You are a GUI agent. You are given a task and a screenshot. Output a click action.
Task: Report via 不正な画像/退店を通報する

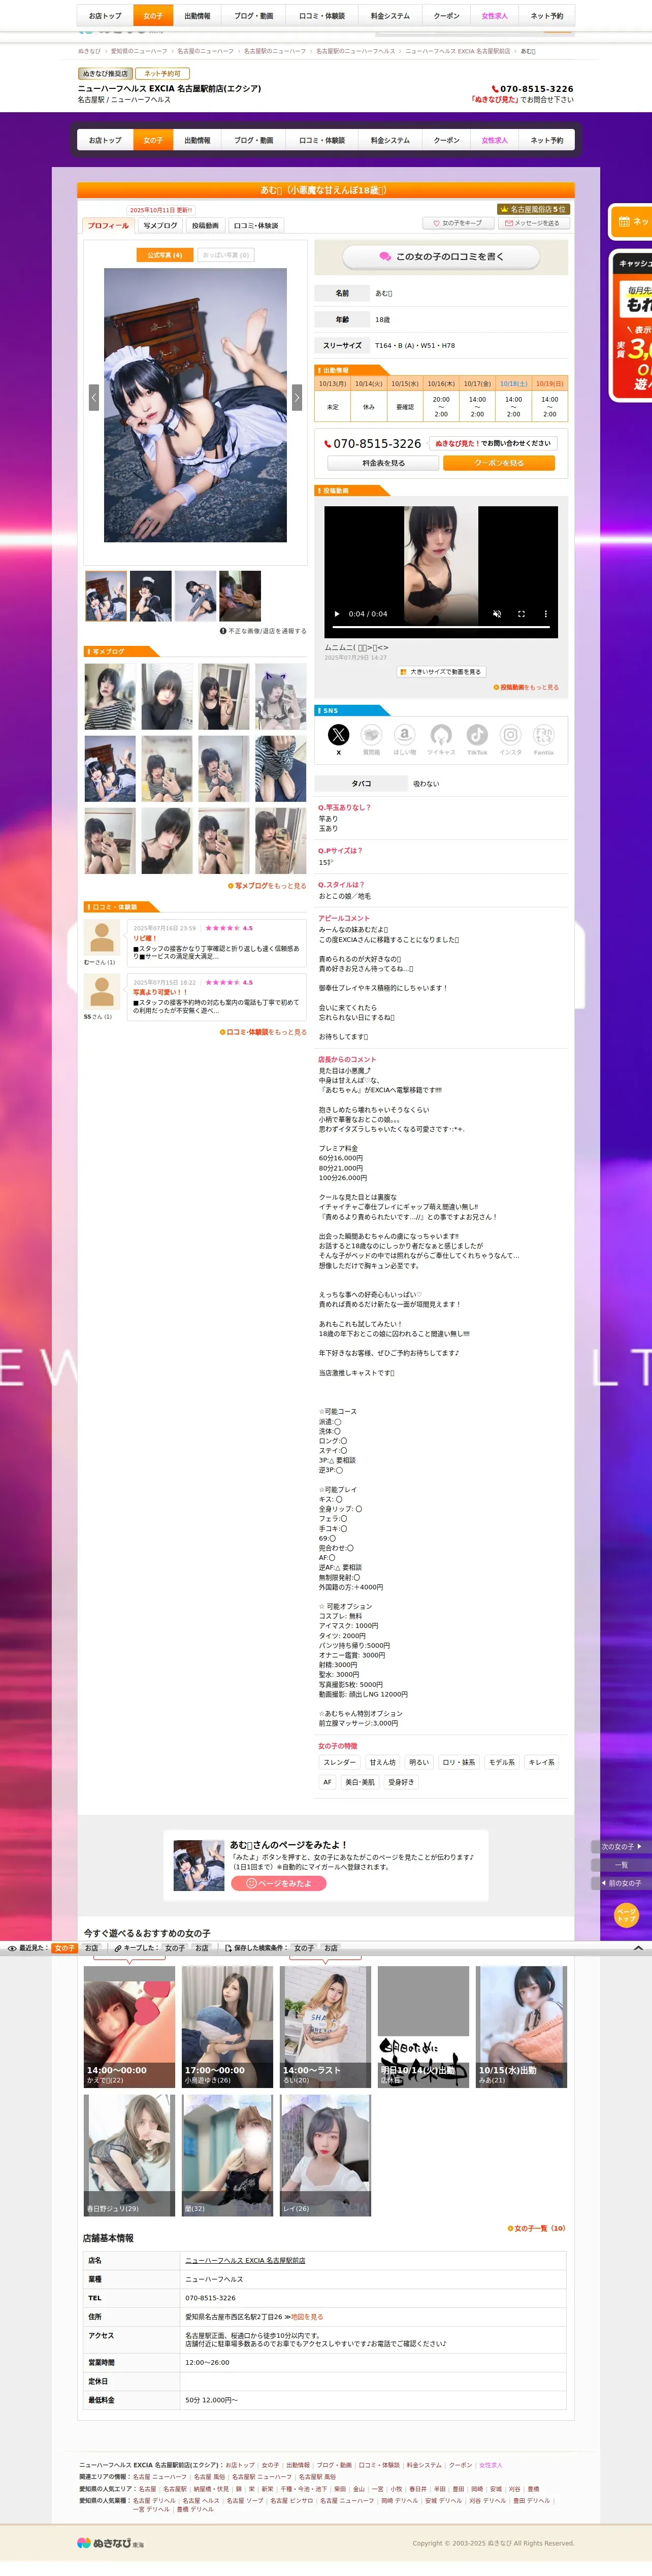point(263,631)
